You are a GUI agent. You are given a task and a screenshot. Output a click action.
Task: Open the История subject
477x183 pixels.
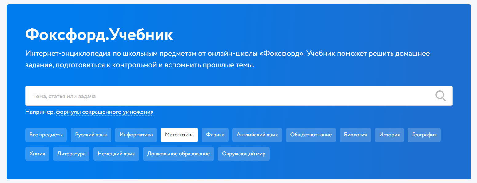pos(389,135)
